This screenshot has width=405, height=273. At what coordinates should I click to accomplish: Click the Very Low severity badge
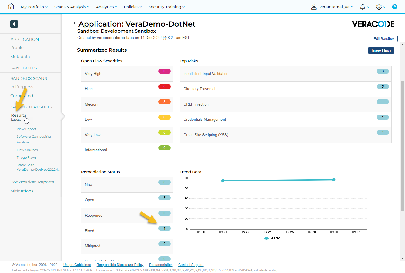pyautogui.click(x=165, y=132)
